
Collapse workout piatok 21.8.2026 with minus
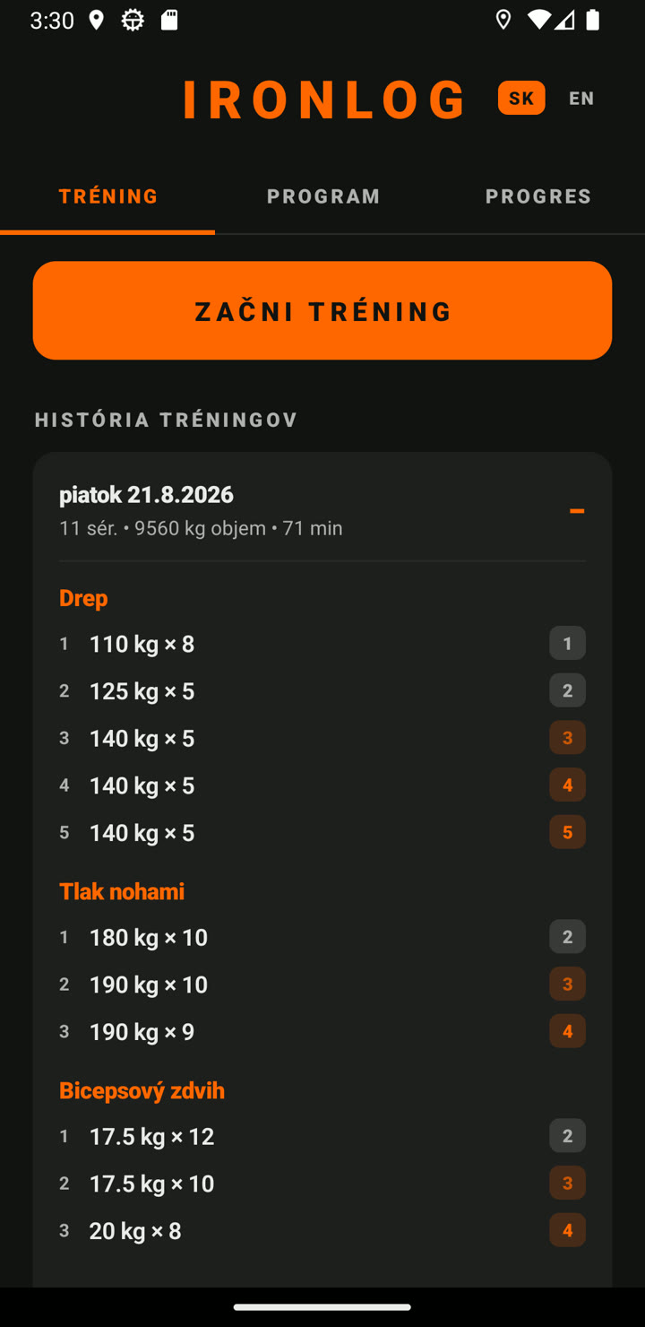(577, 511)
